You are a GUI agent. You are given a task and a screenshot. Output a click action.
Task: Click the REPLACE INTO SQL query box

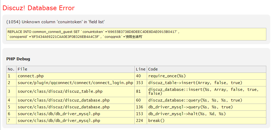[x=137, y=34]
